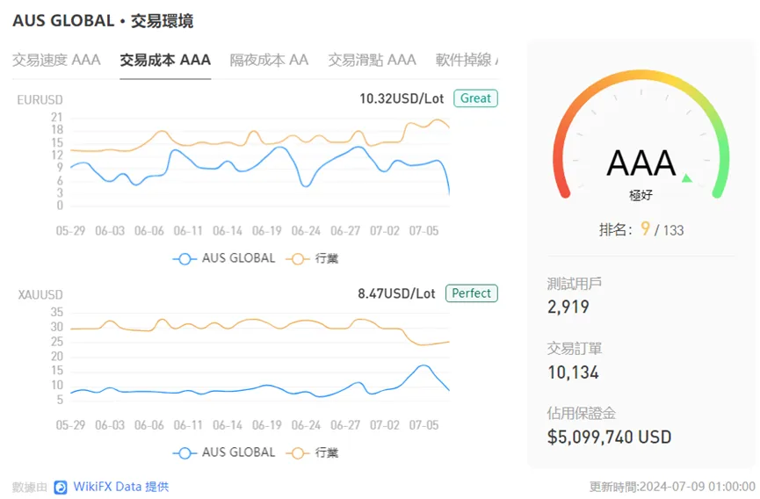
Task: Click the $5,099,740 USD margin value
Action: (x=609, y=437)
